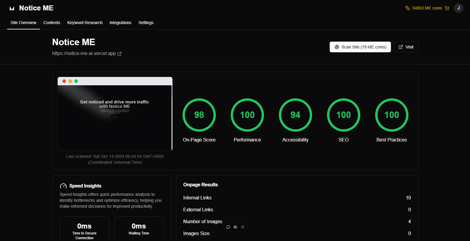Open the Settings tab
The image size is (470, 241).
pyautogui.click(x=146, y=23)
